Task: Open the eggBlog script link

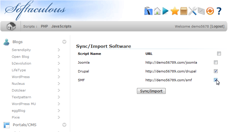Action: pos(19,111)
